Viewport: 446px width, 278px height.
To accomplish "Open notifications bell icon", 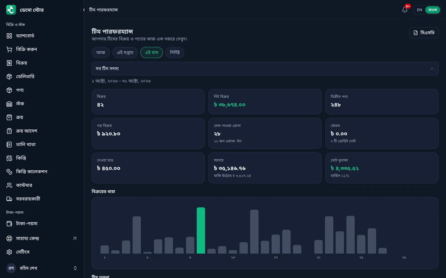I will (405, 10).
